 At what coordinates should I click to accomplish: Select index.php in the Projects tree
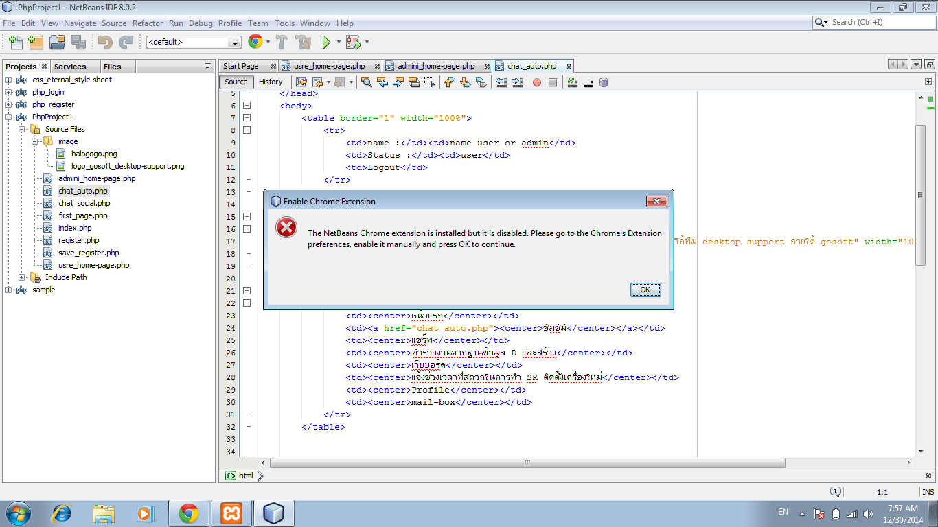(75, 228)
